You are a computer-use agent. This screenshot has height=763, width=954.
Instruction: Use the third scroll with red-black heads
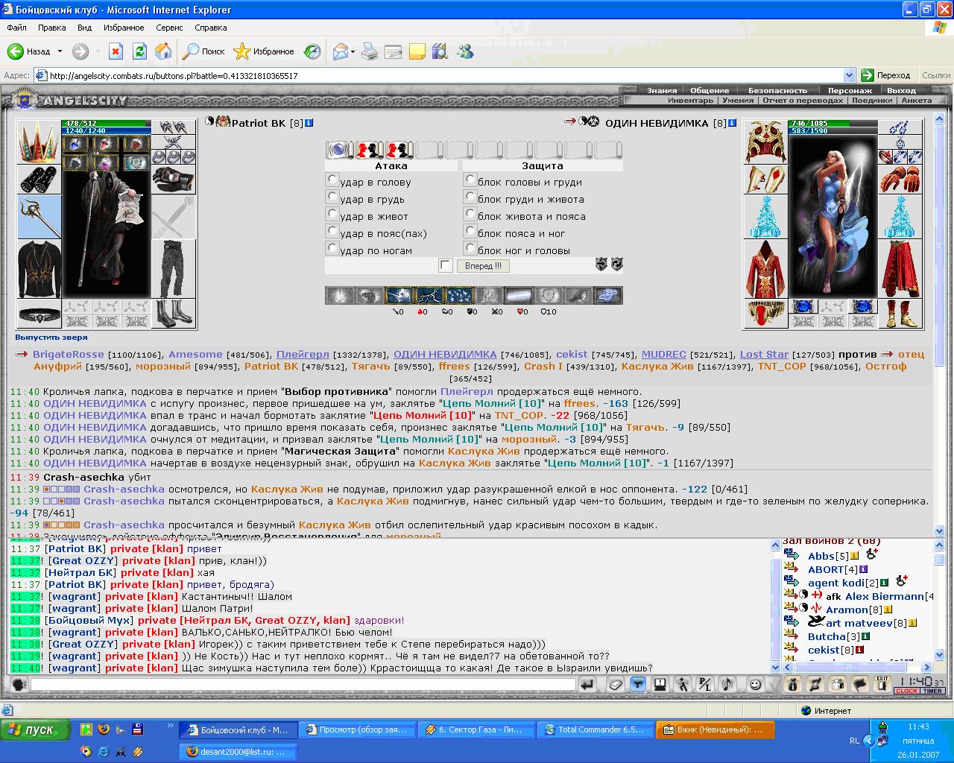click(x=399, y=150)
